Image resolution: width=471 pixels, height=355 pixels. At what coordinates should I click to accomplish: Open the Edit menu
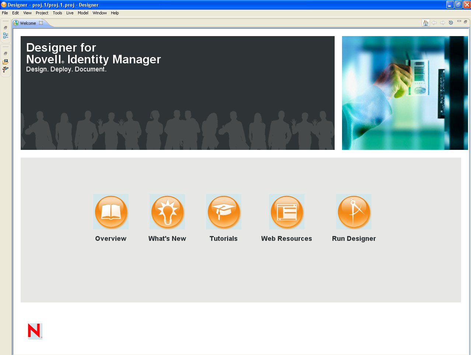point(15,13)
